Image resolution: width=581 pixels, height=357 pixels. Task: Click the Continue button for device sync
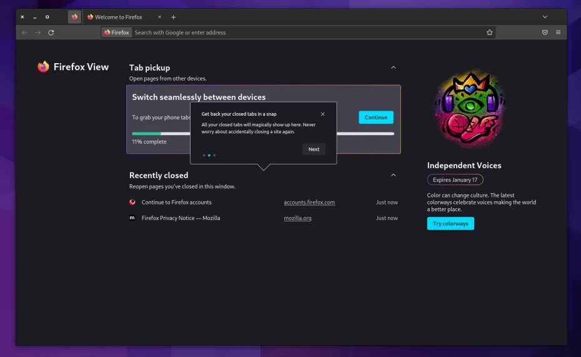pos(376,118)
